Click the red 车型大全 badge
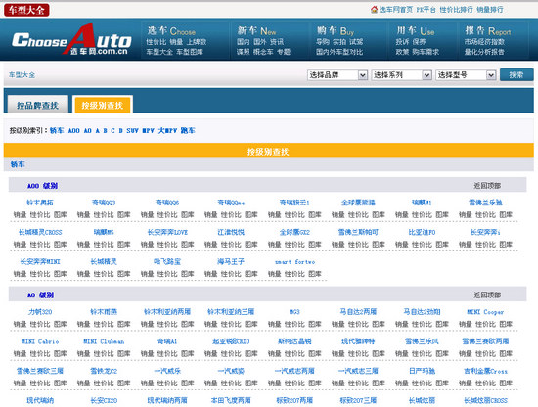 click(x=26, y=10)
